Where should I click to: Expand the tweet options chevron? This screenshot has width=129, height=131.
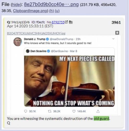(x=113, y=39)
